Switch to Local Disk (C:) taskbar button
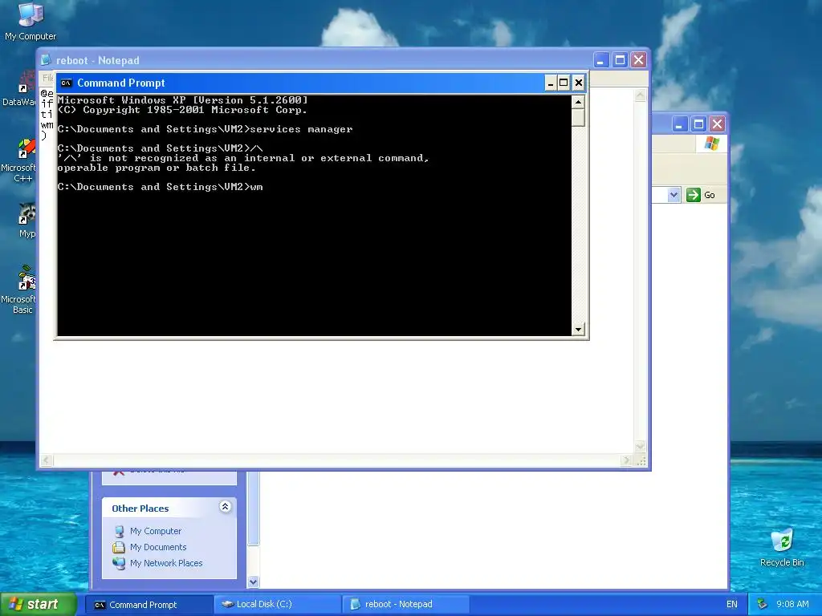Viewport: 822px width, 616px height. coord(277,605)
